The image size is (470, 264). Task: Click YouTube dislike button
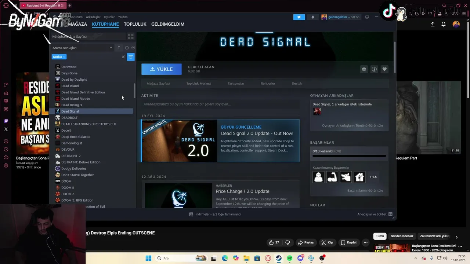[288, 242]
